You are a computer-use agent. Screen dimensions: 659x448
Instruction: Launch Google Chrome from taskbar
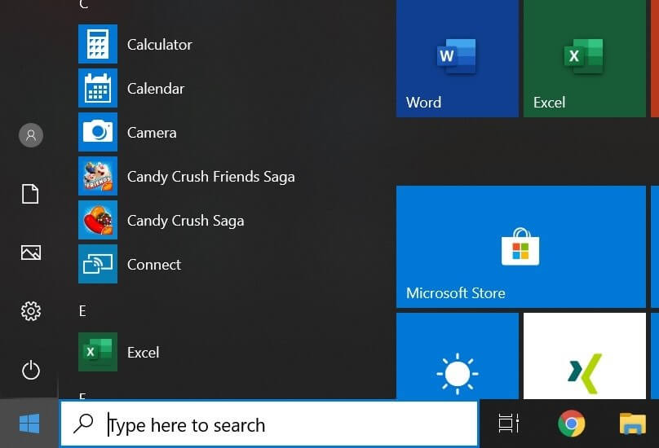click(x=571, y=424)
